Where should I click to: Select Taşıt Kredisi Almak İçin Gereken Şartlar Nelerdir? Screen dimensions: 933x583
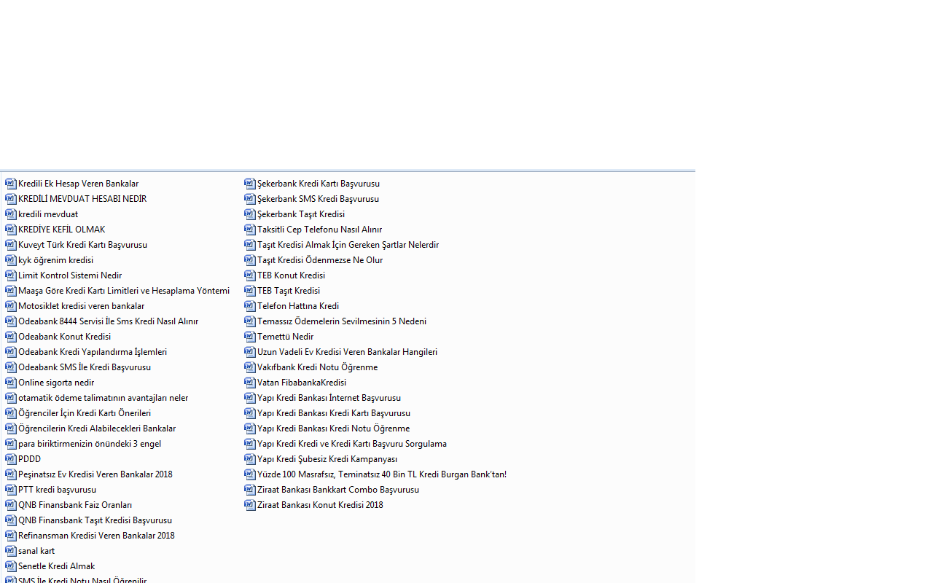[348, 245]
